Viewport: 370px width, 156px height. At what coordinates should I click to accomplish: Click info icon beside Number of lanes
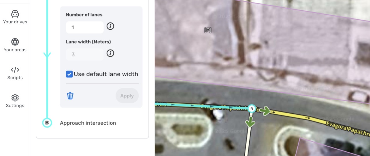[x=110, y=26]
